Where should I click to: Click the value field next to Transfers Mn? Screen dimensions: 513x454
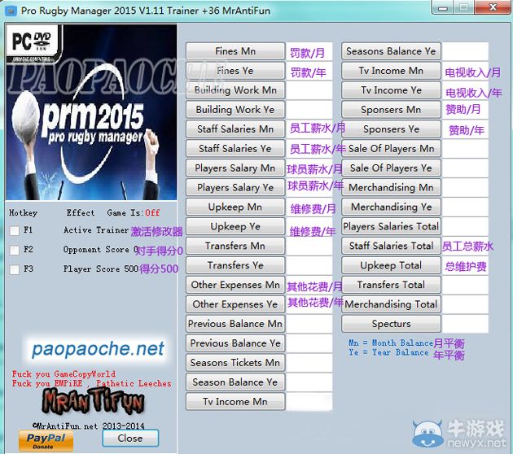coord(309,246)
